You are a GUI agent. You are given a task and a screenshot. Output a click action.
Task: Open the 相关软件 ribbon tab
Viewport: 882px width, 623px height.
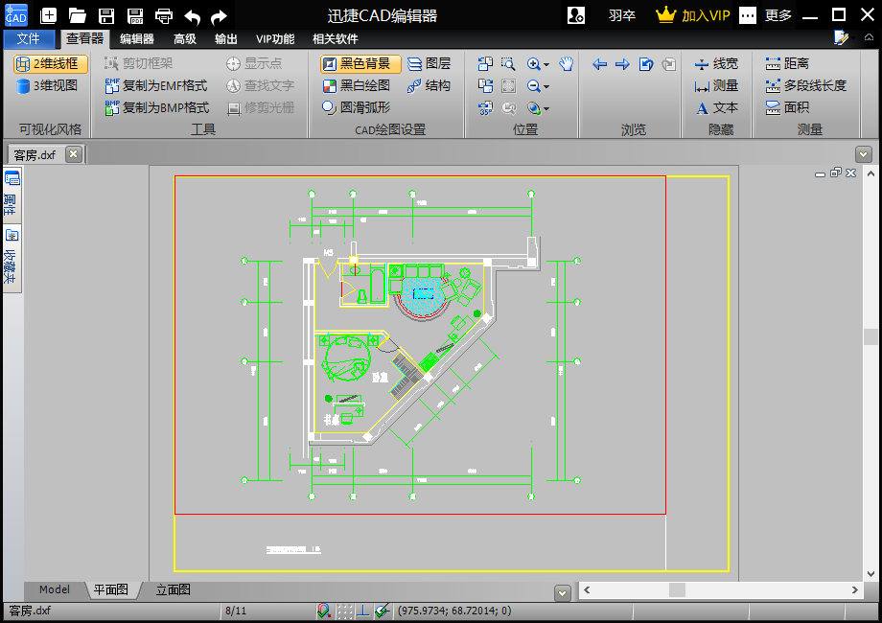click(336, 38)
